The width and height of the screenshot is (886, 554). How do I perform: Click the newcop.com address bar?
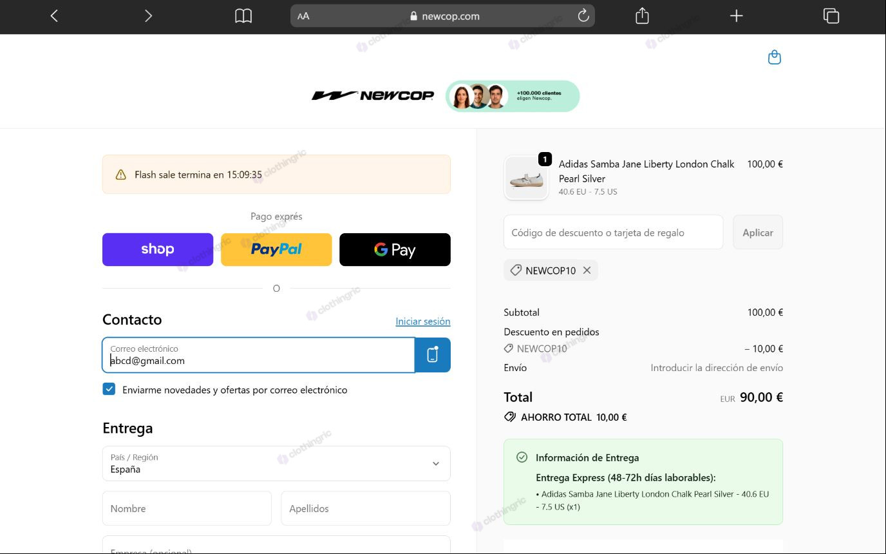pos(442,16)
